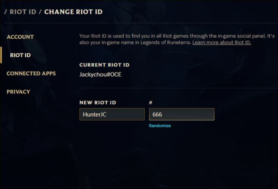The width and height of the screenshot is (278, 189).
Task: Open the Learn more about Riot ID link
Action: (x=222, y=42)
